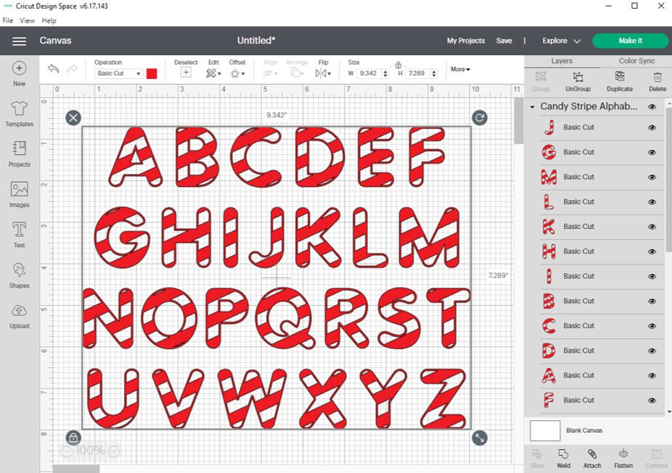This screenshot has height=473, width=672.
Task: Select the Flatten tool
Action: pyautogui.click(x=621, y=457)
